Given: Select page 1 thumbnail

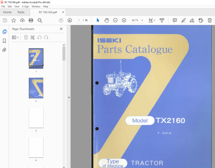Looking at the screenshot, I should click(x=36, y=58).
